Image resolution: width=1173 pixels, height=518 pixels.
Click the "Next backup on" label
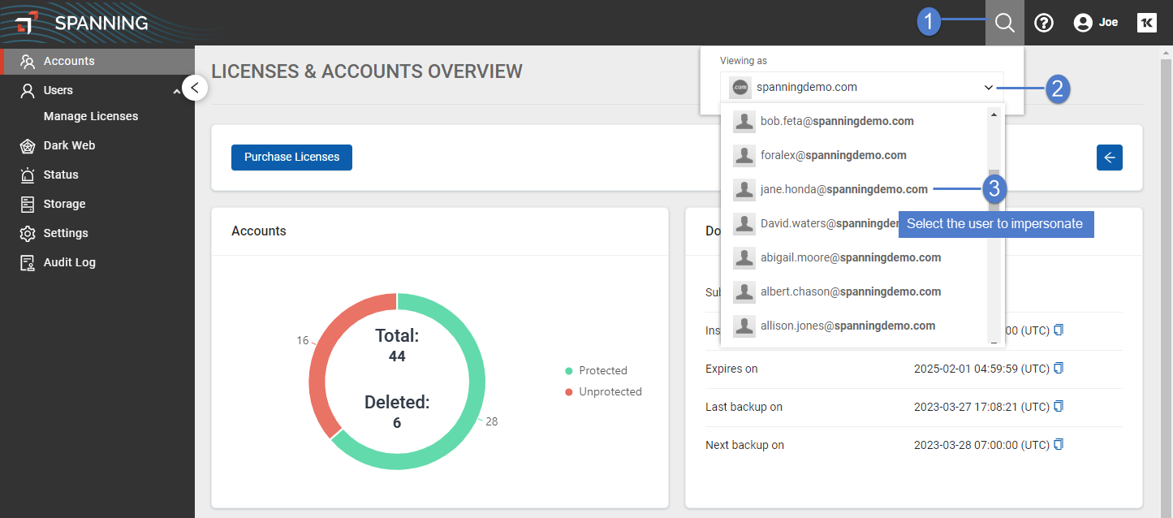coord(744,445)
